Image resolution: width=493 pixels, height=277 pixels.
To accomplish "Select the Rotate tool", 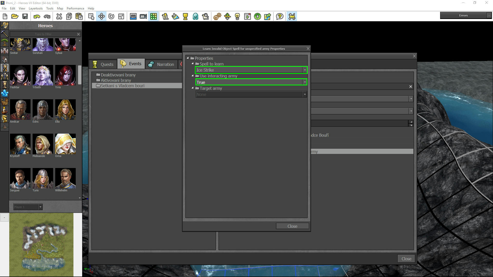I will (111, 16).
